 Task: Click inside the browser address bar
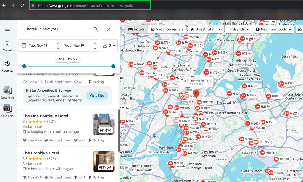[x=89, y=5]
